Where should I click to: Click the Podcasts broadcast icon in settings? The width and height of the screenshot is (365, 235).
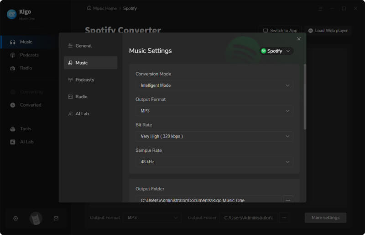[70, 80]
